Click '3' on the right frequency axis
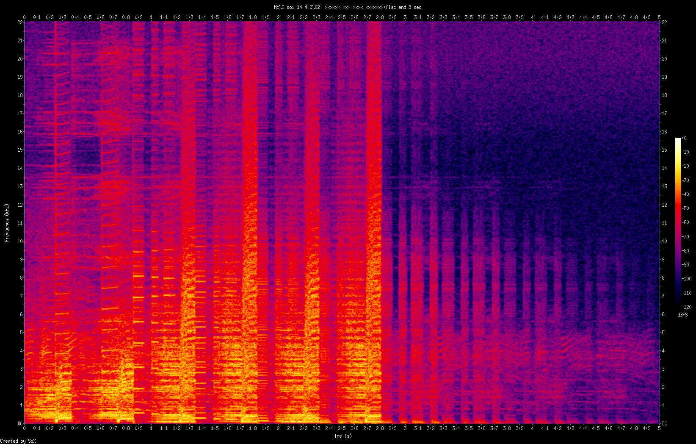The width and height of the screenshot is (696, 444). pyautogui.click(x=663, y=369)
